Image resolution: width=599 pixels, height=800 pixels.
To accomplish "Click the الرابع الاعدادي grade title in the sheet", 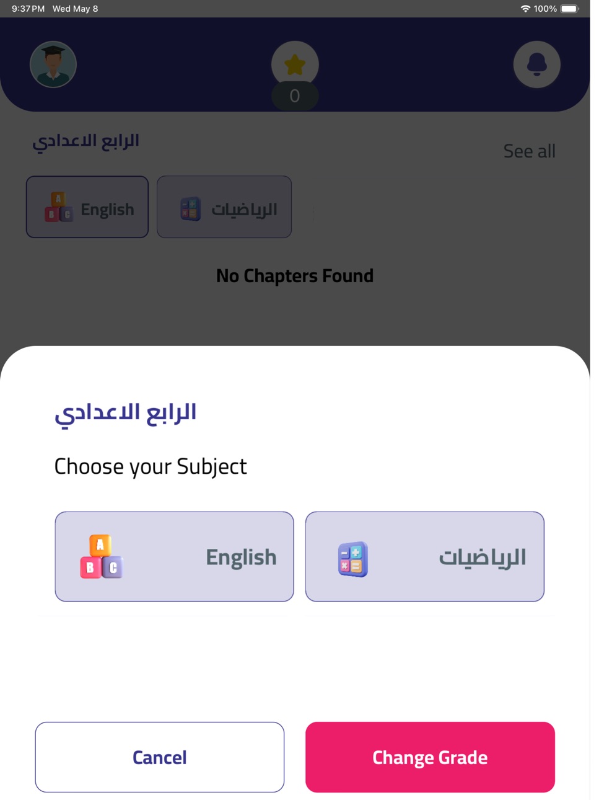I will point(126,413).
